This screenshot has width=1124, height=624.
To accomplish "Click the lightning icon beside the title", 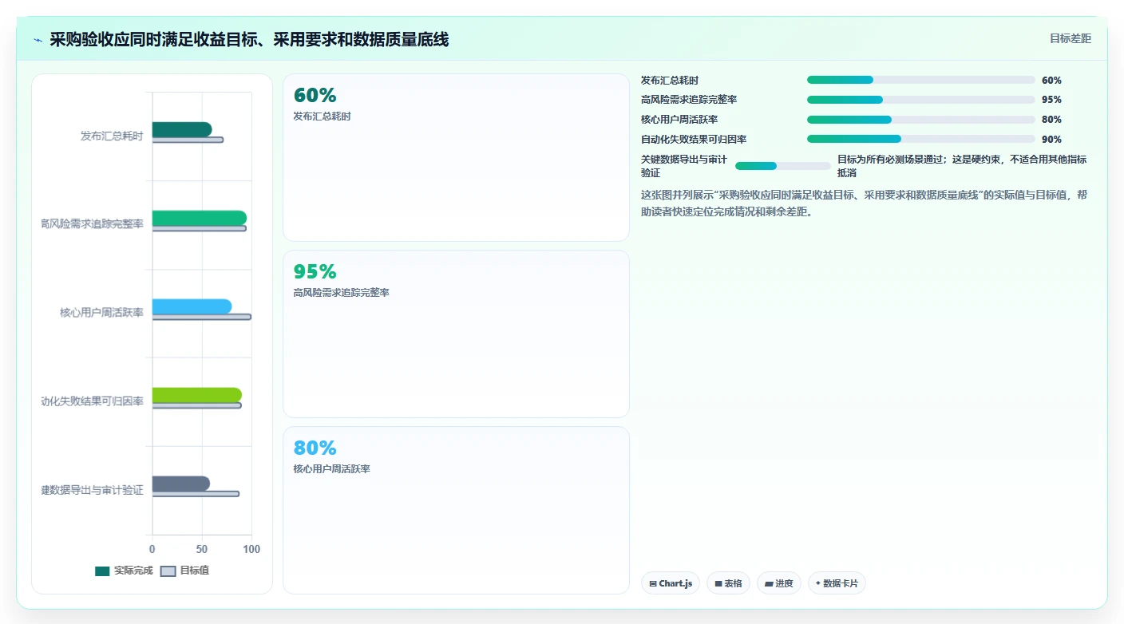I will tap(38, 40).
